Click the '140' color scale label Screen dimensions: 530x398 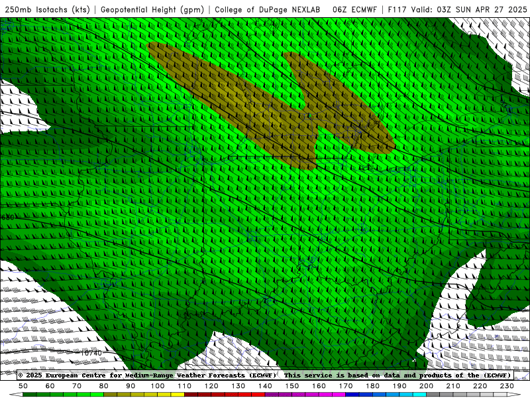tap(265, 386)
